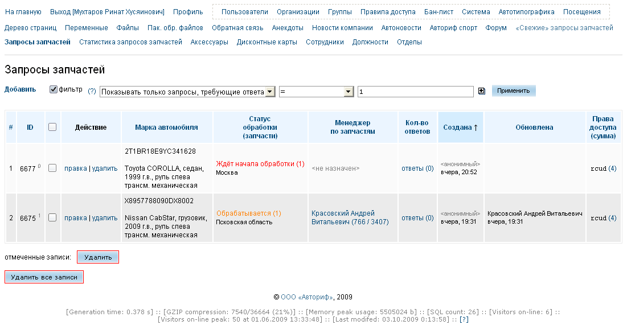This screenshot has height=325, width=627.
Task: Click the Удалить все записи button
Action: 44,277
